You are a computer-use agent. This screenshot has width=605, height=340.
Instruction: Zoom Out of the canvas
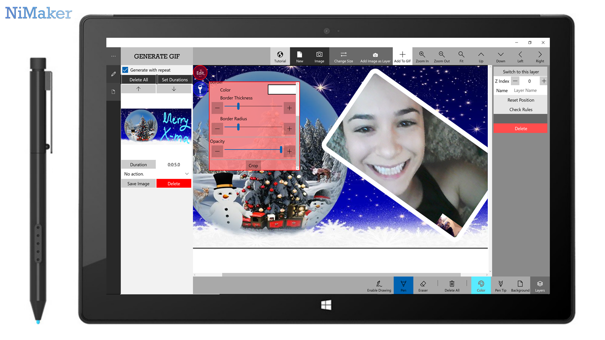pos(442,56)
